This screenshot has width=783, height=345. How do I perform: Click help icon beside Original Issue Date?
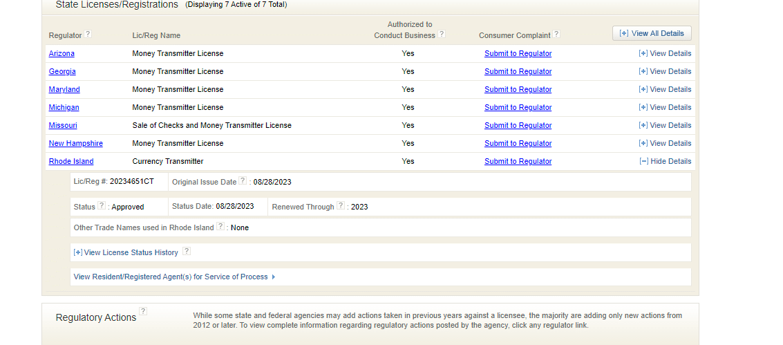click(x=243, y=180)
